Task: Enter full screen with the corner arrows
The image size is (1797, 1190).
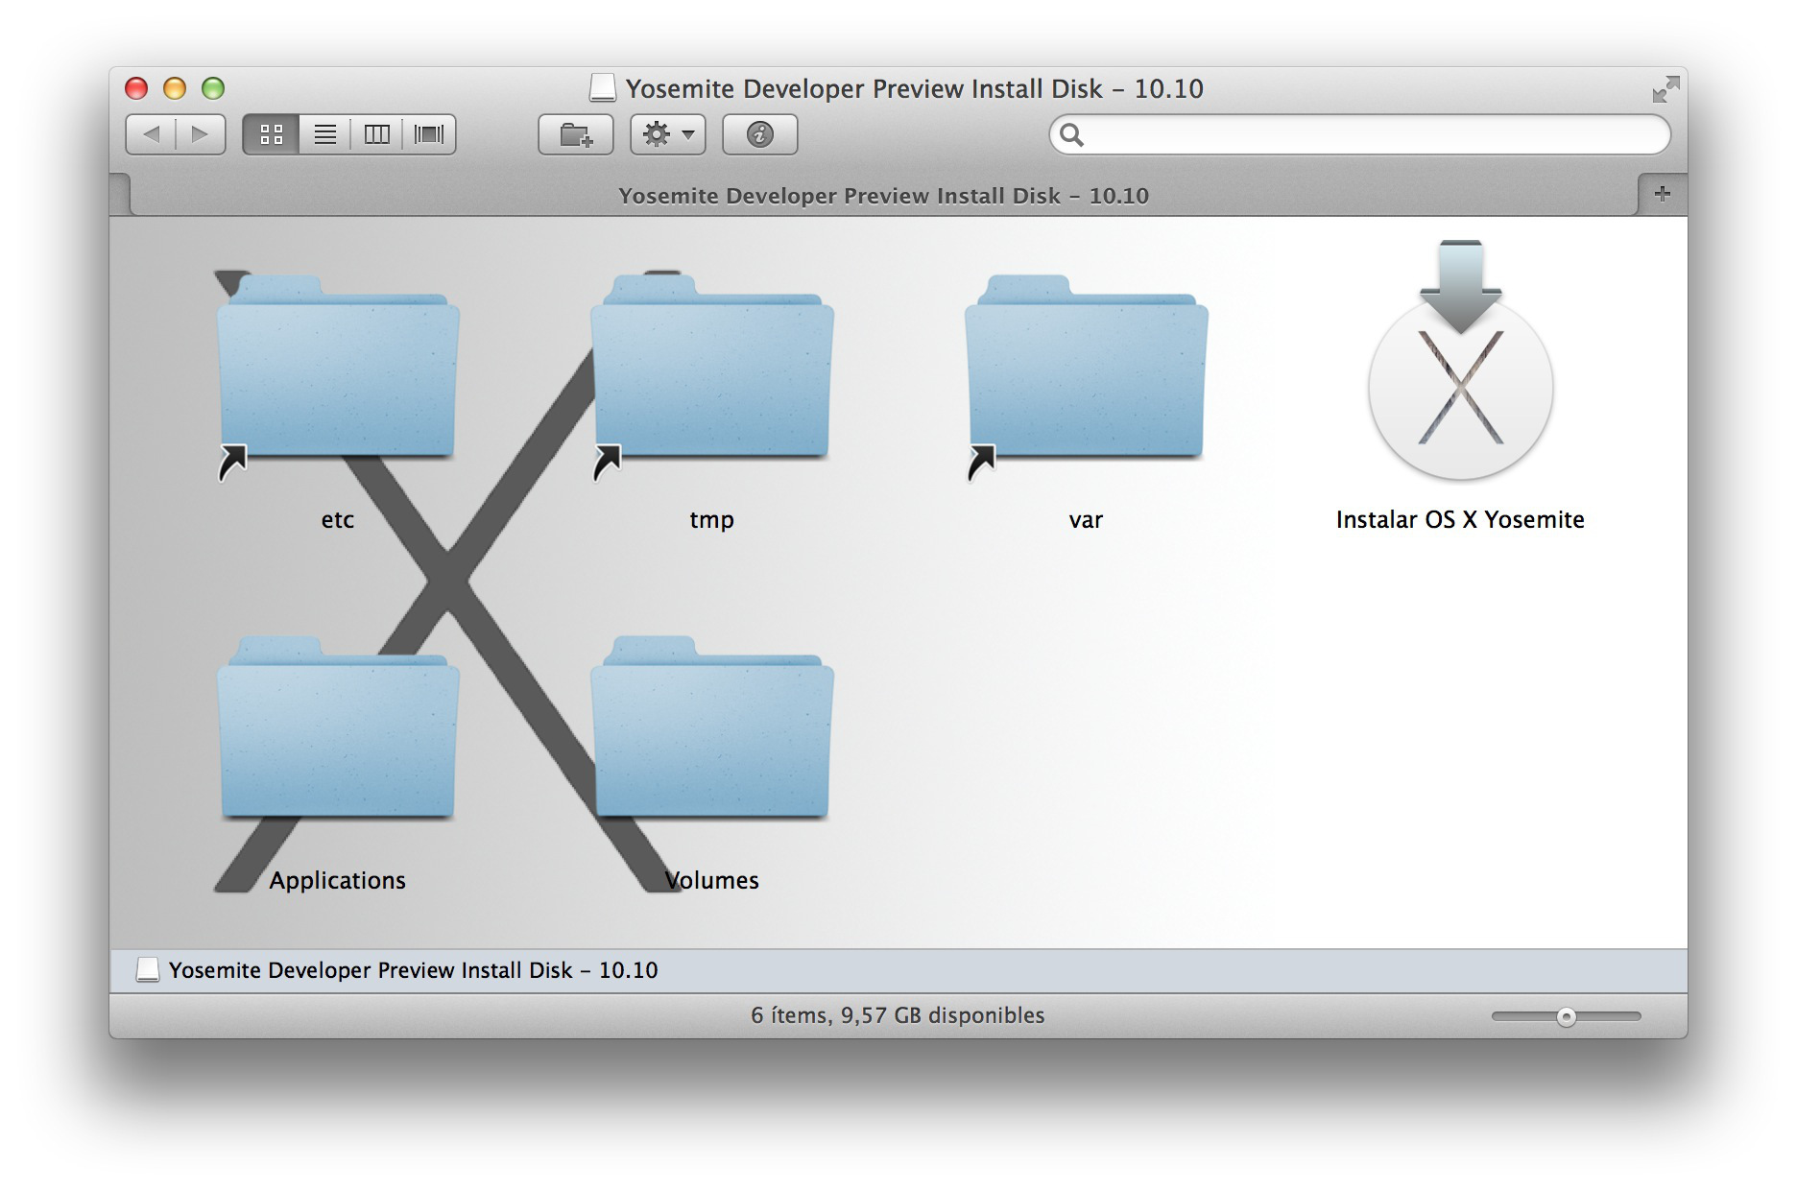Action: (1665, 89)
